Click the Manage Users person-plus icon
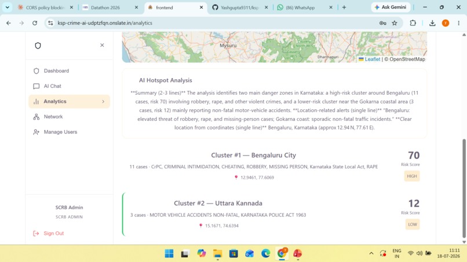 tap(37, 132)
